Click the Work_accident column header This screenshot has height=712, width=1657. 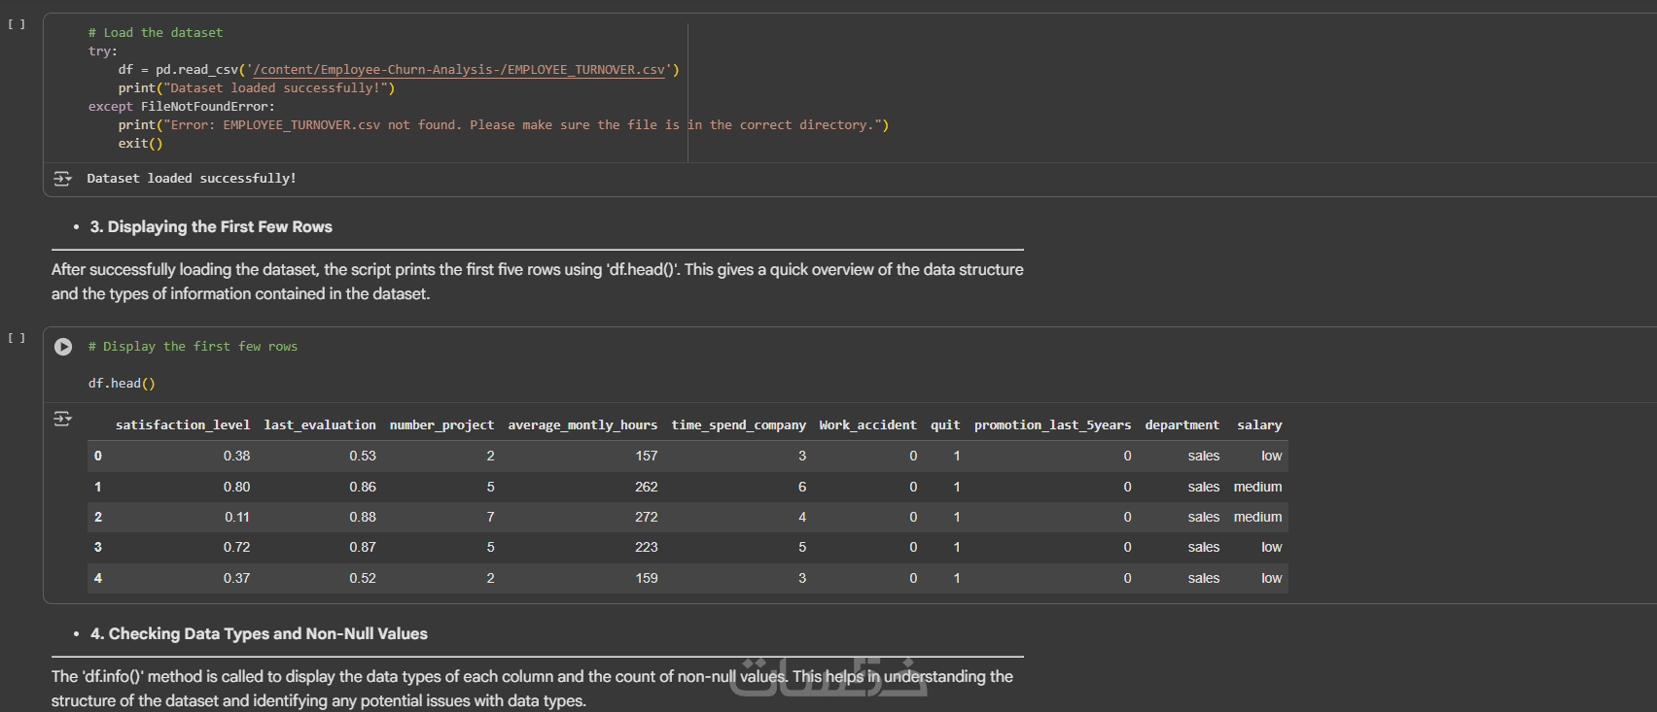(x=867, y=425)
